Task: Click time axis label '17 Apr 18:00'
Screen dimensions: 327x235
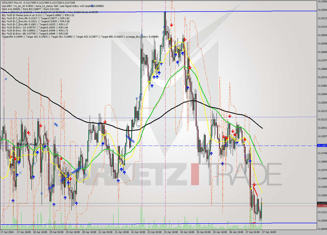Action: [x=24, y=232]
